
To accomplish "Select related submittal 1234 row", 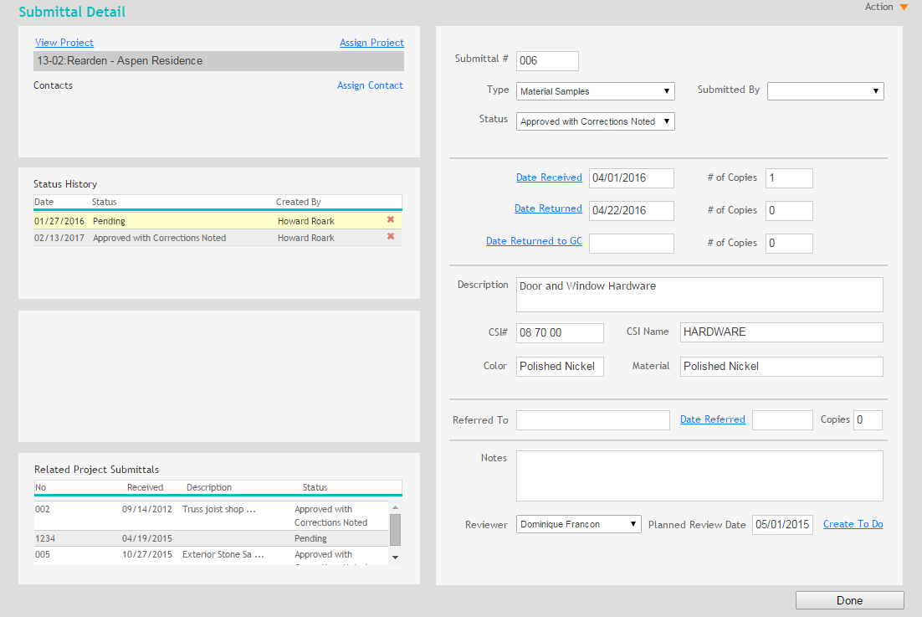I will tap(211, 538).
